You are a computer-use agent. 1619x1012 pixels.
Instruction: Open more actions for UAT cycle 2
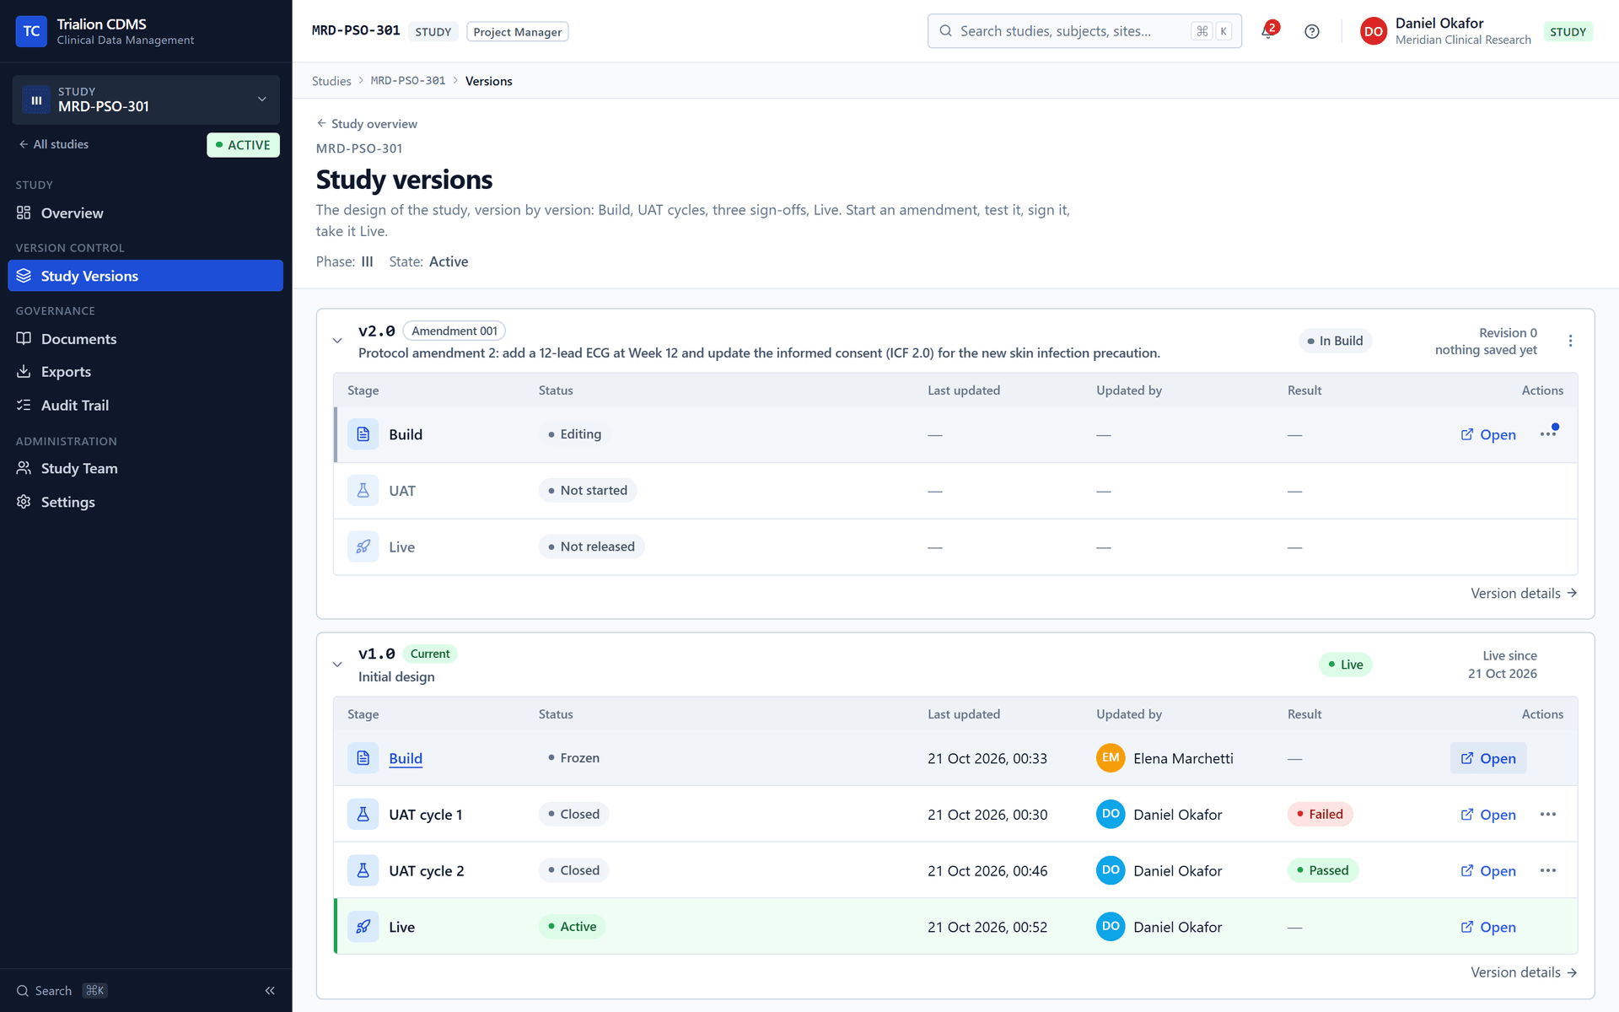(x=1548, y=870)
